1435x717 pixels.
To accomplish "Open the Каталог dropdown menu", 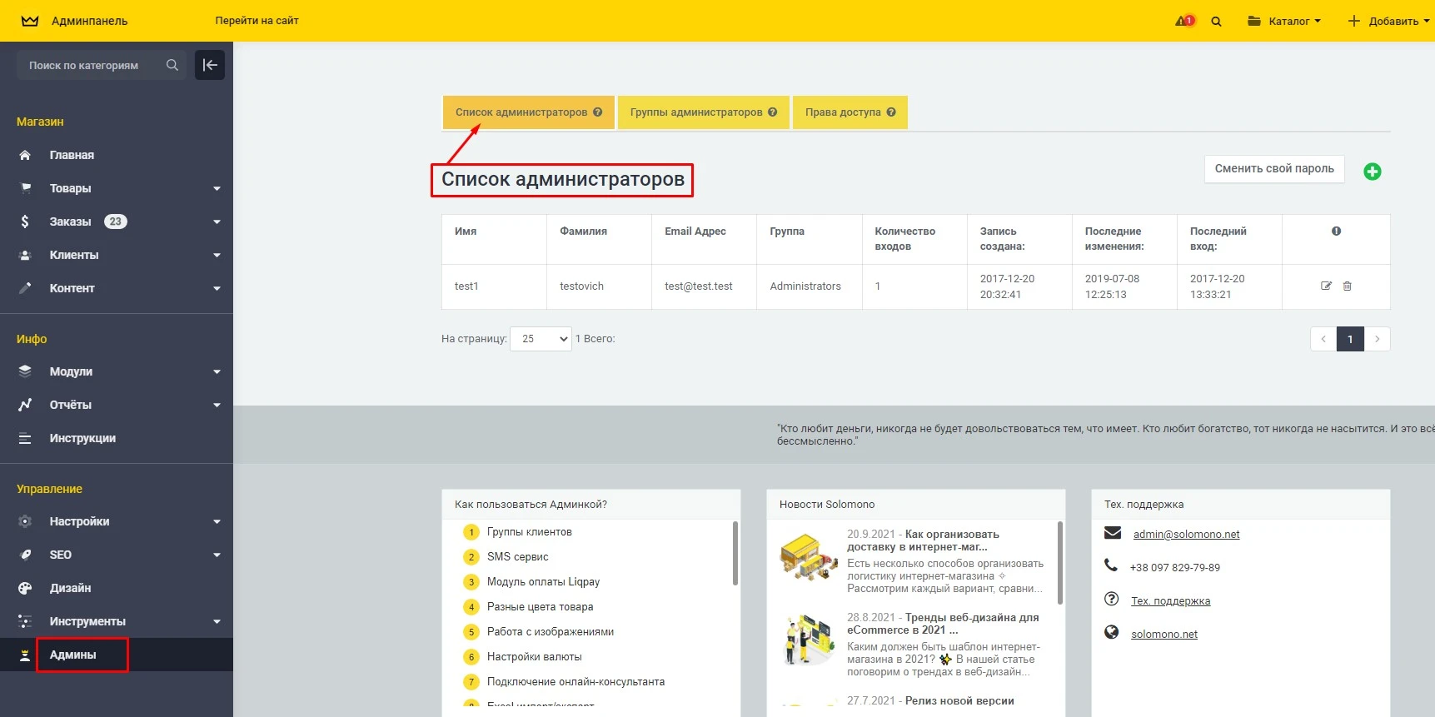I will click(1283, 21).
